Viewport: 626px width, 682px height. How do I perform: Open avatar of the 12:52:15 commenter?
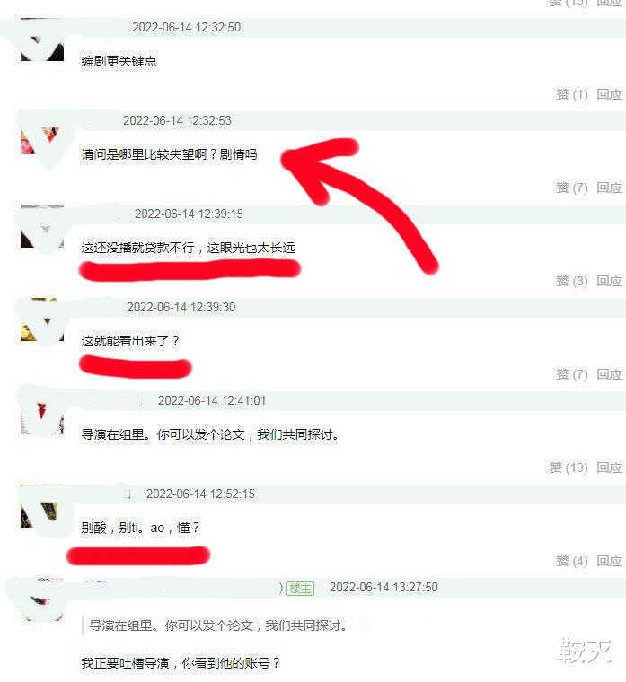(42, 506)
